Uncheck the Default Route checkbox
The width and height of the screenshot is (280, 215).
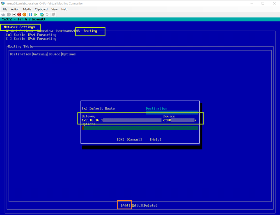tap(85, 109)
